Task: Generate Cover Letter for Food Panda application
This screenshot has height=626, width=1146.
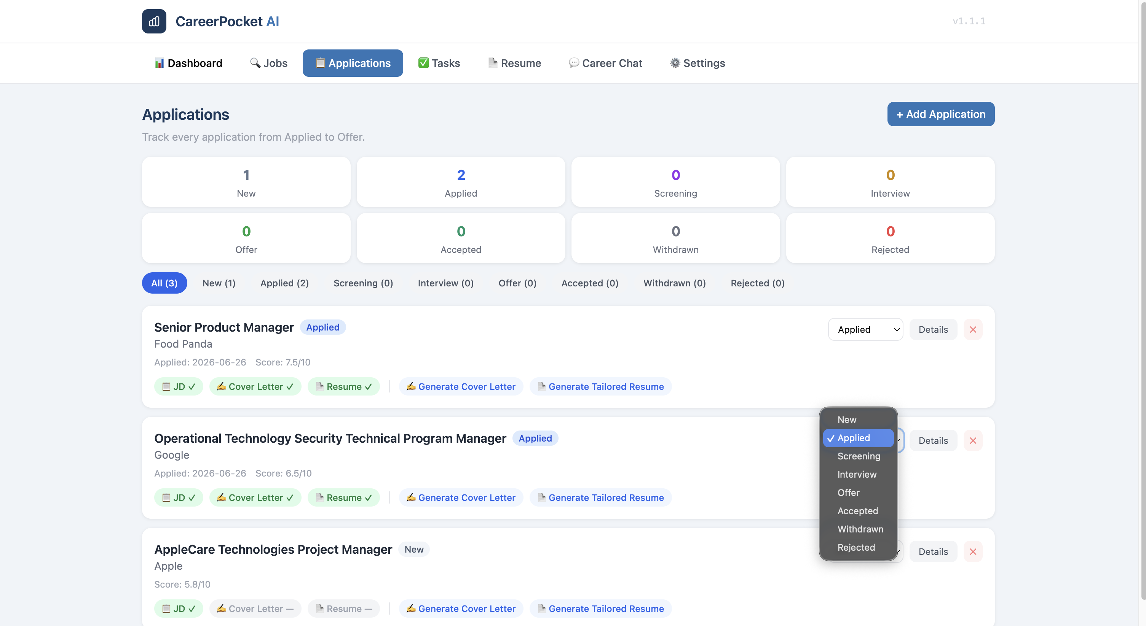Action: 461,386
